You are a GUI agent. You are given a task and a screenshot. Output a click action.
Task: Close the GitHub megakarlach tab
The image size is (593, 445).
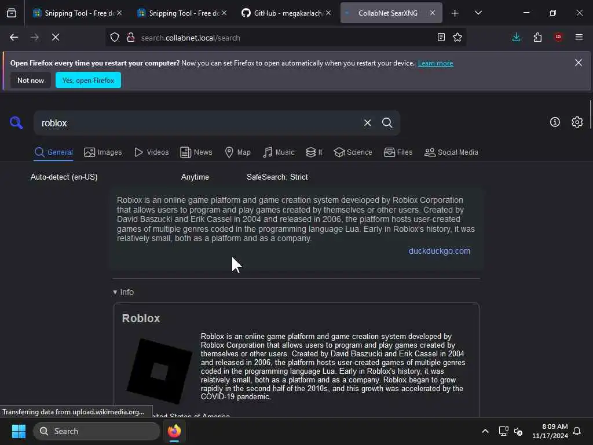tap(328, 13)
